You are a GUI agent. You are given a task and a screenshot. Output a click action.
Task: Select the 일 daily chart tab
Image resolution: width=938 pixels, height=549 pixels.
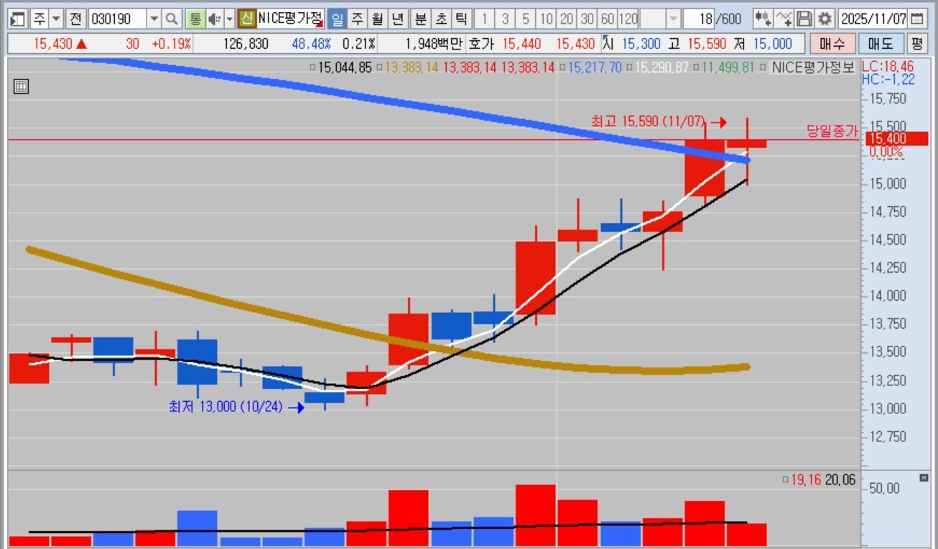coord(338,19)
